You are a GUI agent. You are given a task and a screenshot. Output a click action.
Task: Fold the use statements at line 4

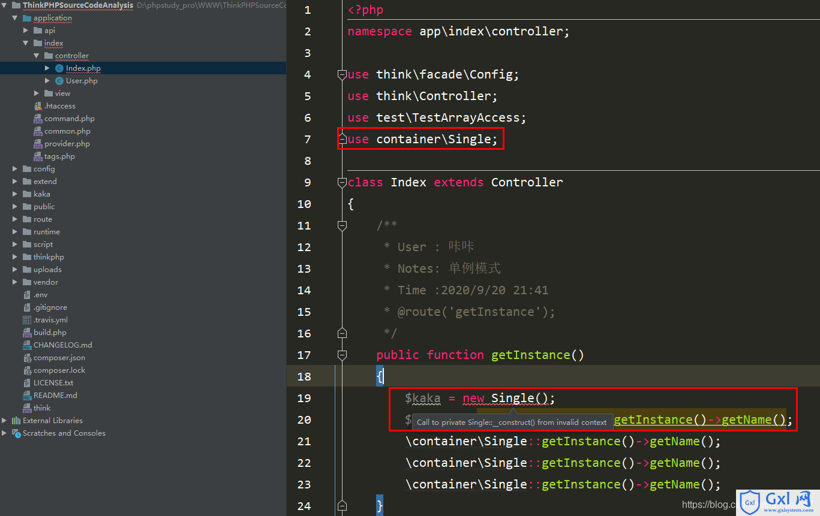pos(342,74)
